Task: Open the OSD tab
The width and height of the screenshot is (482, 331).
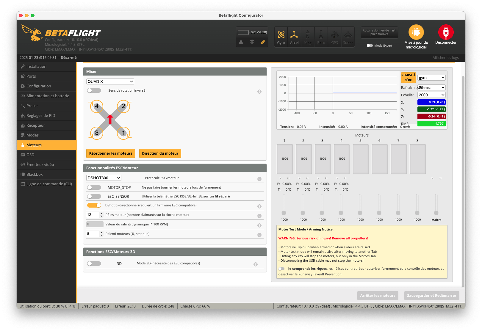Action: 46,155
